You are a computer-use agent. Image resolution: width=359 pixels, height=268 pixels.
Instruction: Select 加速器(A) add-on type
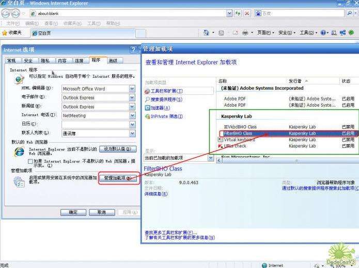coord(158,108)
